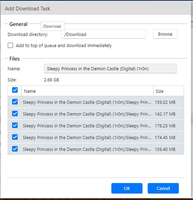Uncheck the 159.02 MB file row
193x200 pixels.
[15, 102]
